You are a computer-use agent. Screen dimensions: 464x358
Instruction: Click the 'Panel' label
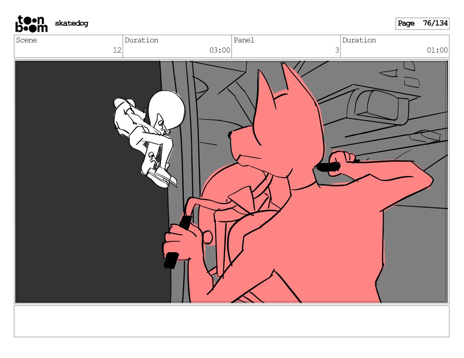244,40
